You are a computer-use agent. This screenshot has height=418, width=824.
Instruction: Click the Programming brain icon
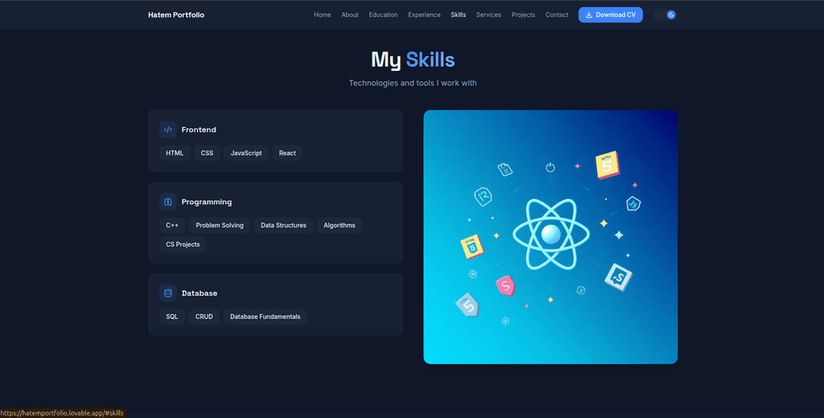168,202
